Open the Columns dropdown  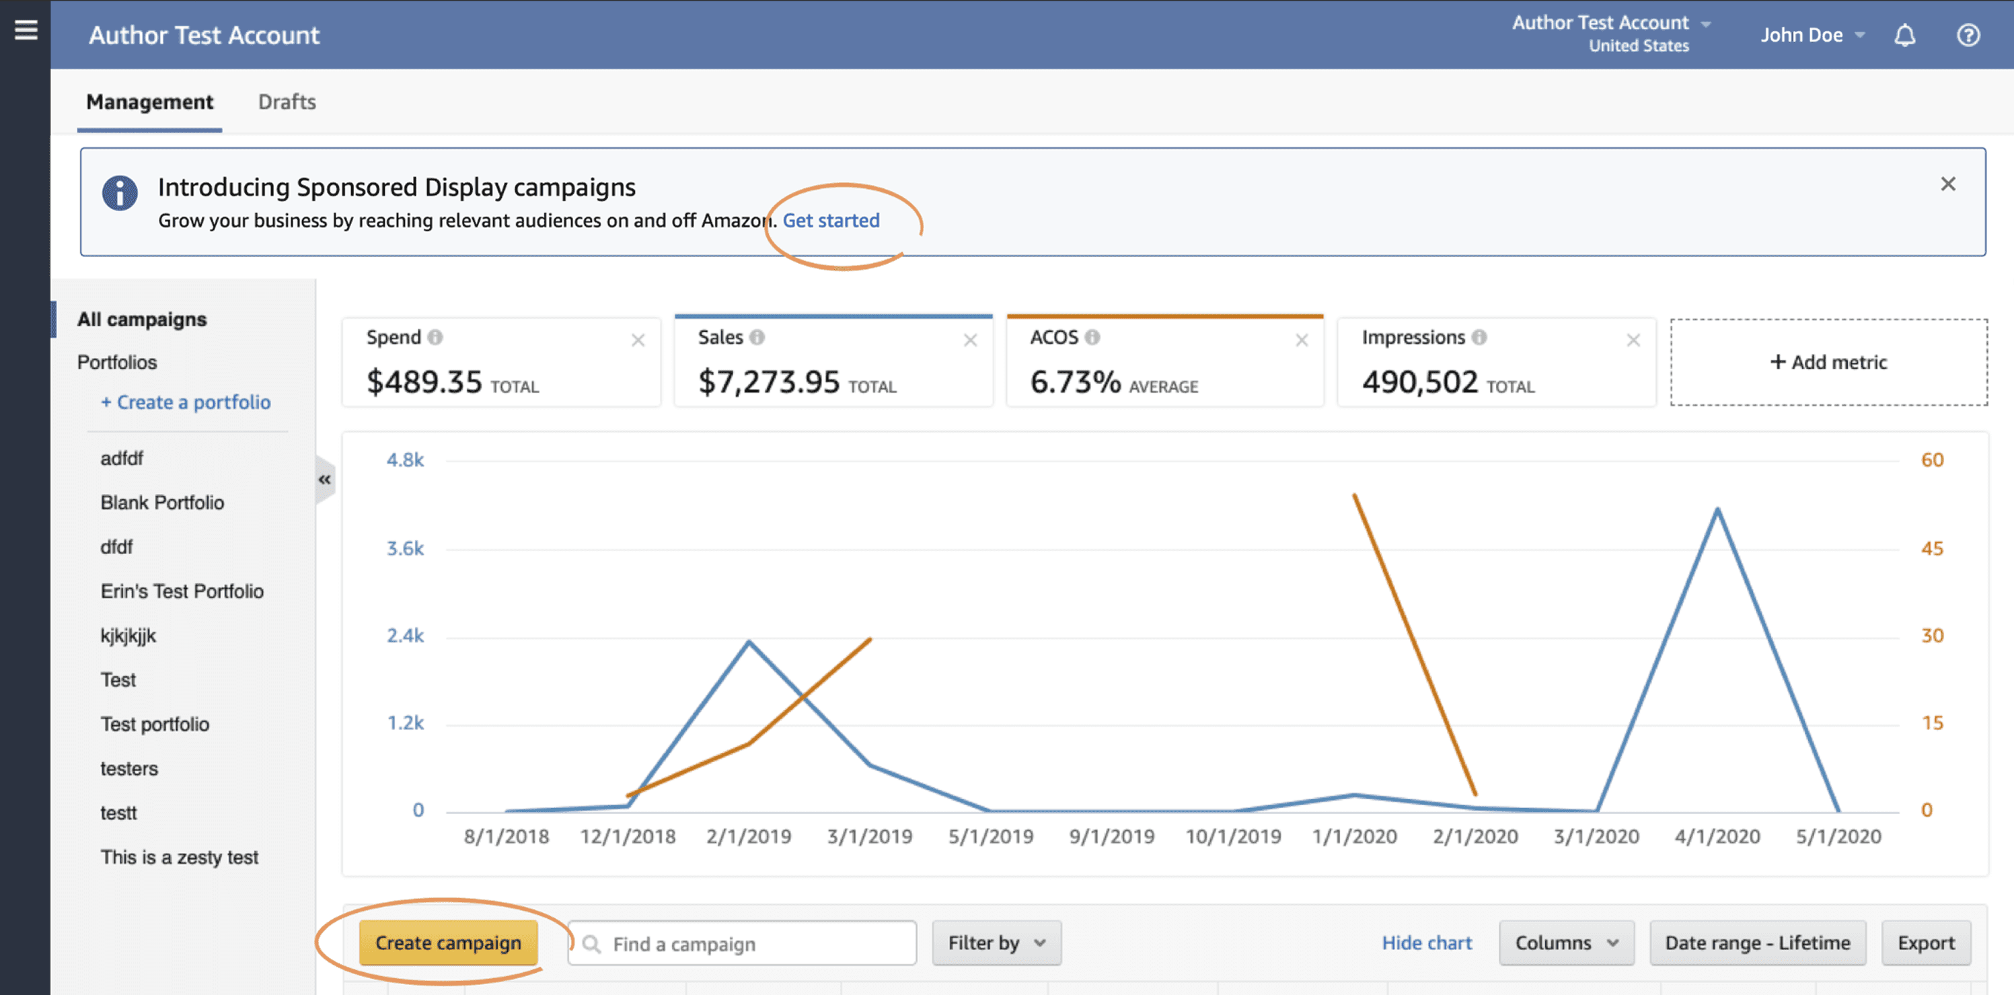1566,943
